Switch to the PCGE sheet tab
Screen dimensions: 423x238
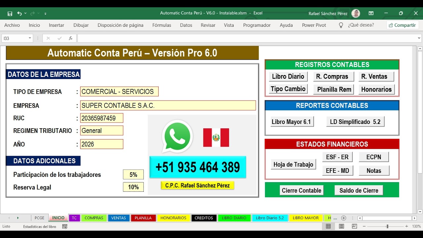coord(39,218)
